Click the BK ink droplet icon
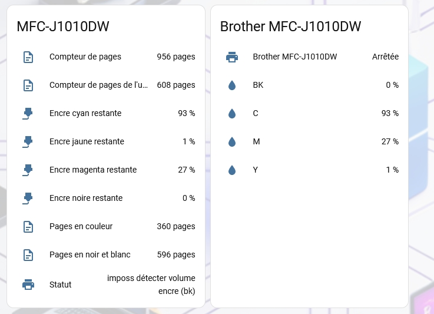This screenshot has width=434, height=314. point(232,85)
